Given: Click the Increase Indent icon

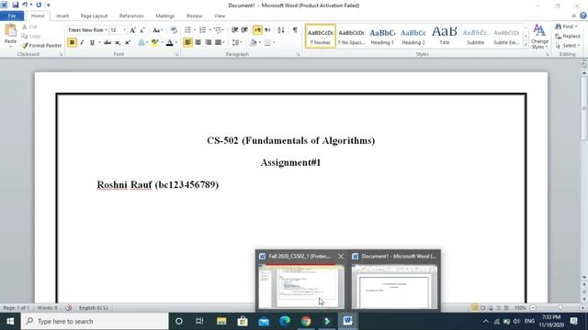Looking at the screenshot, I should pos(244,30).
